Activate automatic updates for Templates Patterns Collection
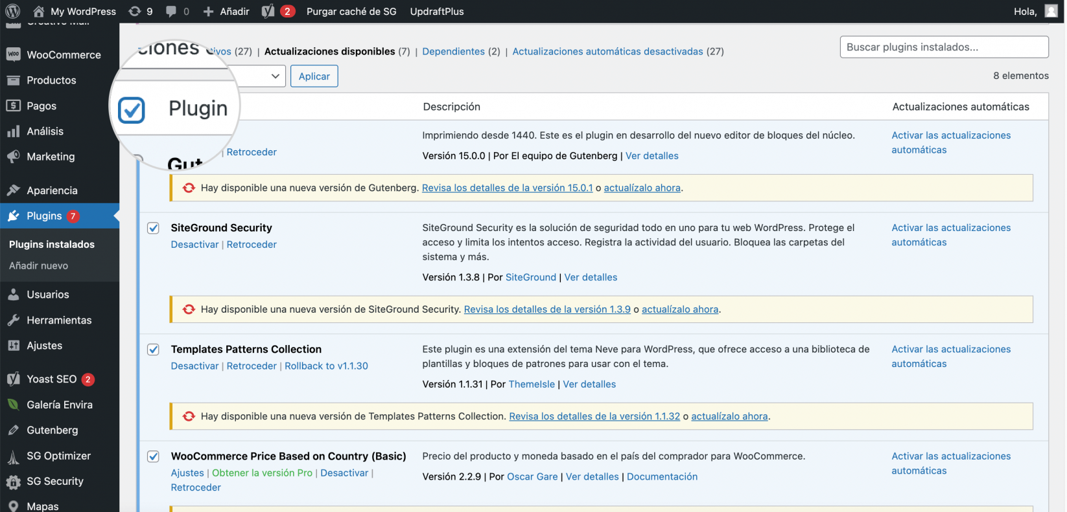Viewport: 1067px width, 512px height. (951, 357)
